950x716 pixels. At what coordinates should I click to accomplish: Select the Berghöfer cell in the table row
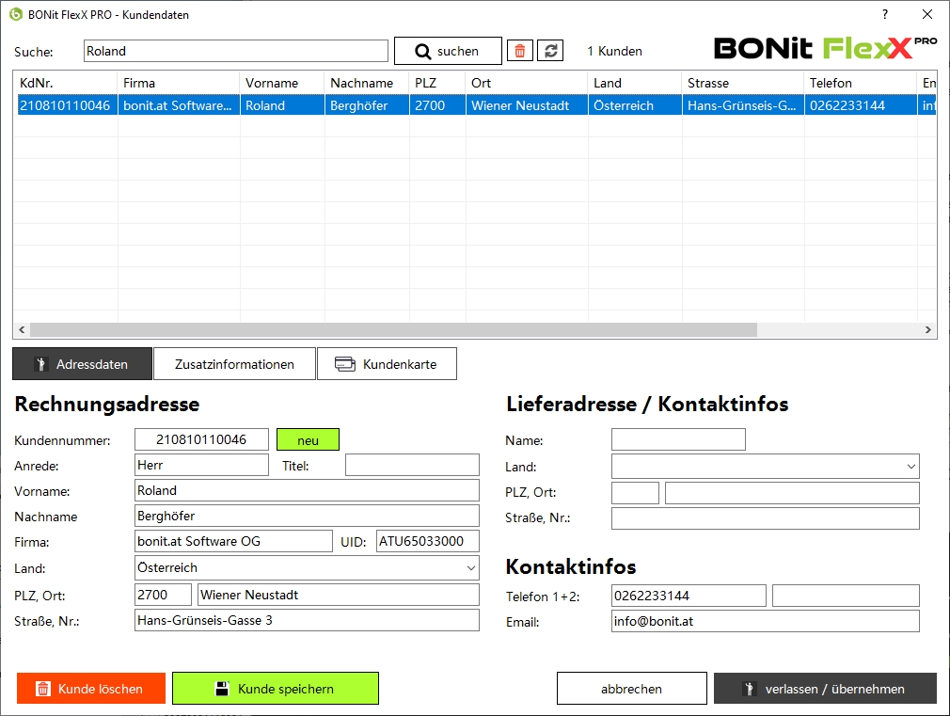367,105
